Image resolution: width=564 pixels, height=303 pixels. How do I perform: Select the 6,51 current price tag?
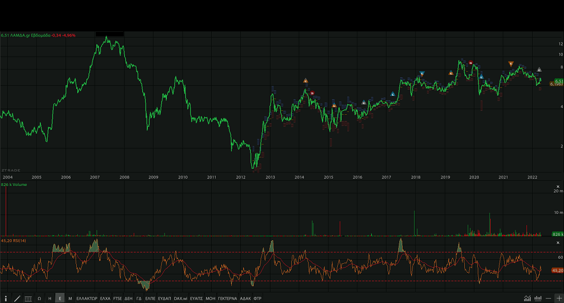[559, 81]
